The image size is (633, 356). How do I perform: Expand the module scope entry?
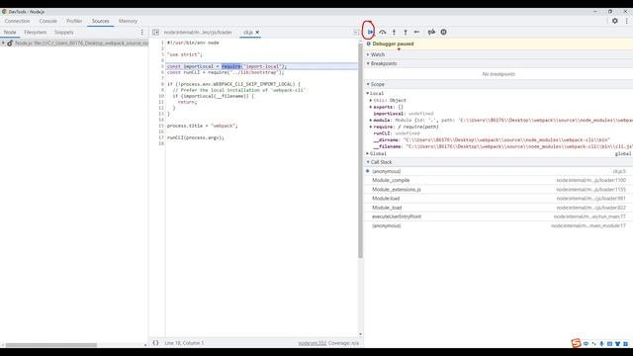[371, 120]
